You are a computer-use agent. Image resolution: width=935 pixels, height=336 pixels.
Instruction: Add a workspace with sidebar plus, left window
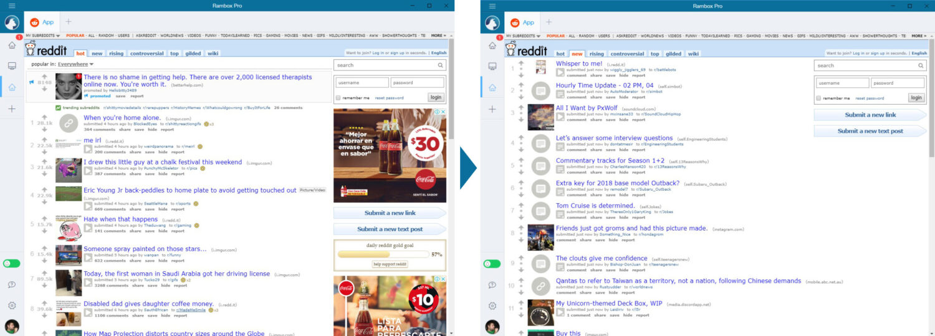pos(12,109)
